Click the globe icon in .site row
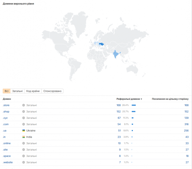The width and height of the screenshot is (192, 169). pos(23,150)
